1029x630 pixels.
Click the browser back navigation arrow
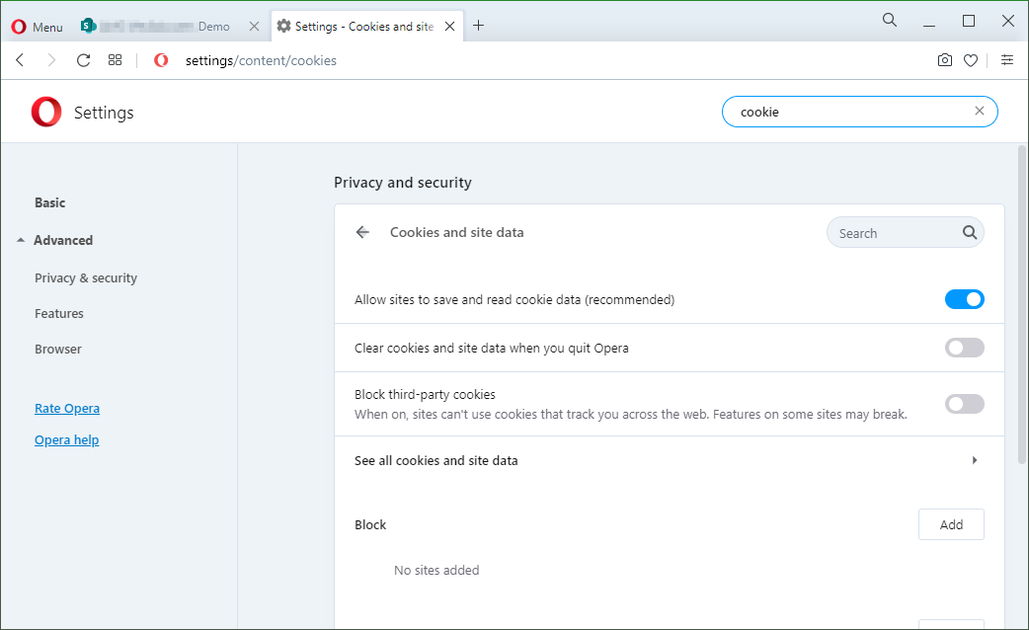20,60
